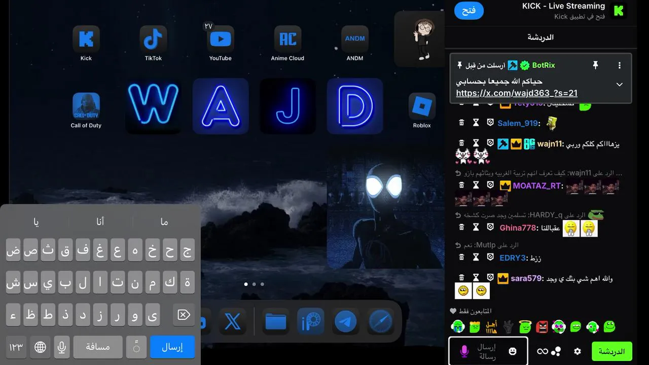Screen dimensions: 649x365
Task: Open the Call of Duty game
Action: 86,106
